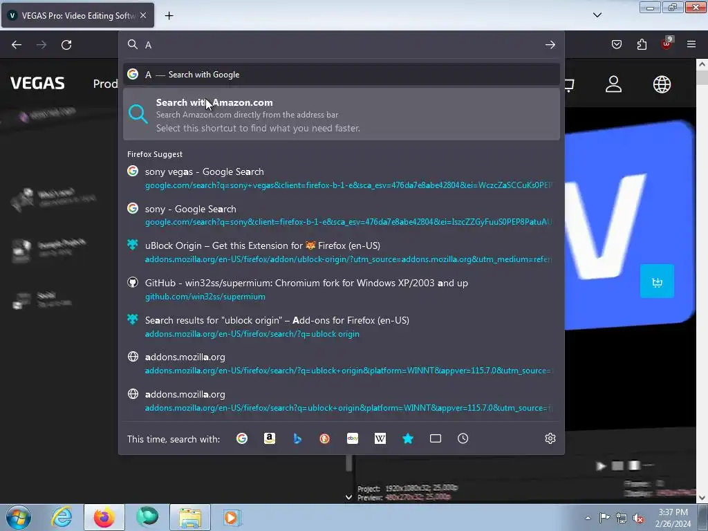The image size is (708, 531).
Task: Close the VEGAS Pro tab
Action: [x=143, y=15]
